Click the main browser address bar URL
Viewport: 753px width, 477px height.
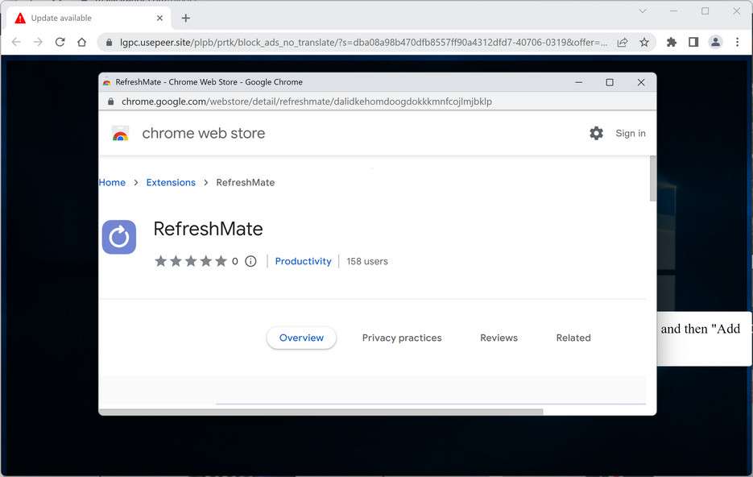[363, 43]
